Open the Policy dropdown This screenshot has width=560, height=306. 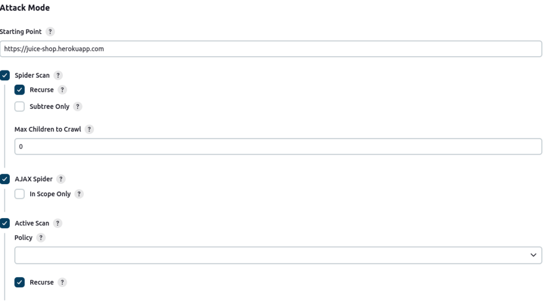tap(278, 255)
